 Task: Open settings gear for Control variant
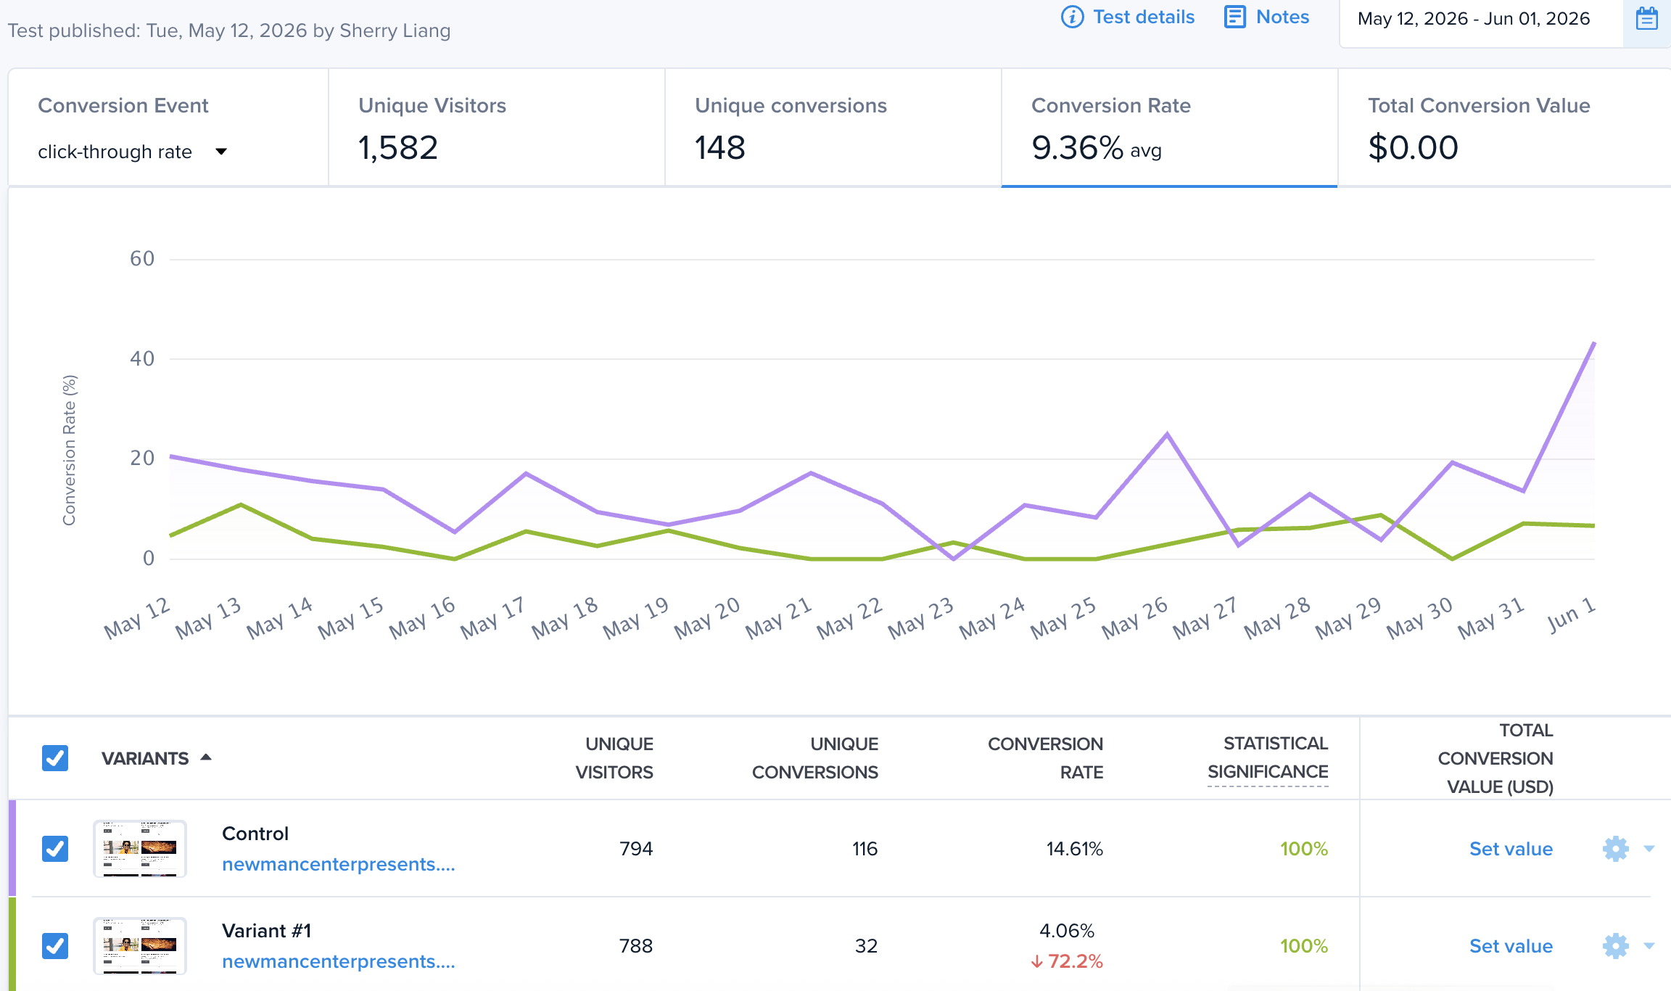(x=1615, y=849)
